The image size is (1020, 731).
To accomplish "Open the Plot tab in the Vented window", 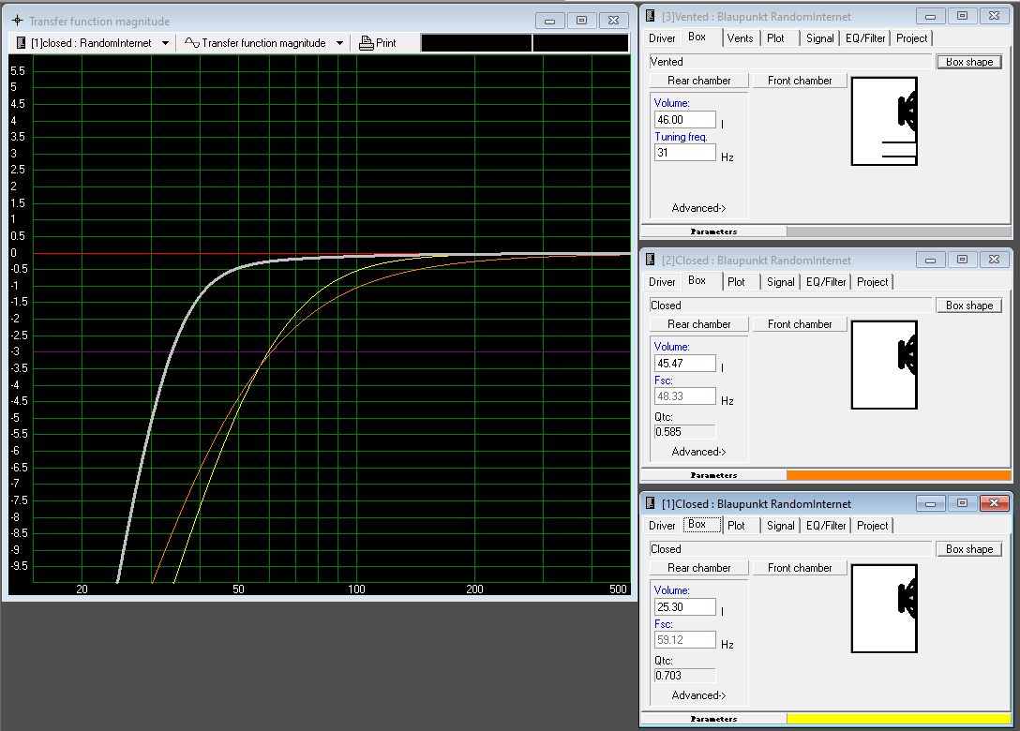I will tap(775, 38).
